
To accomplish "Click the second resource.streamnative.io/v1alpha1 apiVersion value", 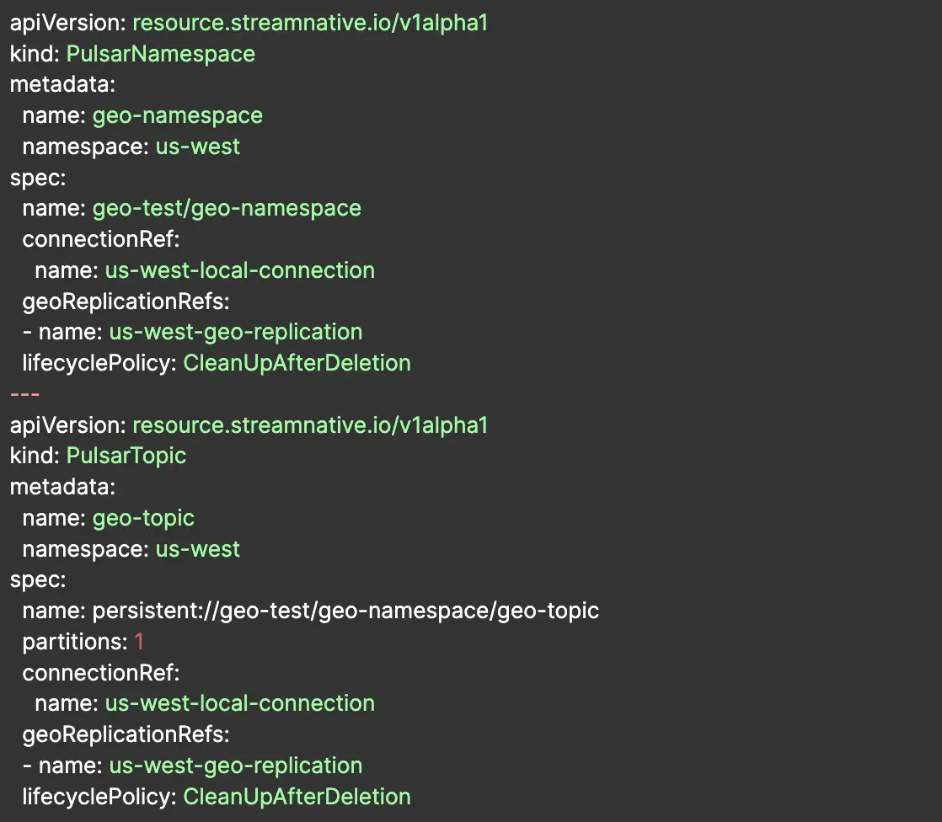I will point(310,425).
